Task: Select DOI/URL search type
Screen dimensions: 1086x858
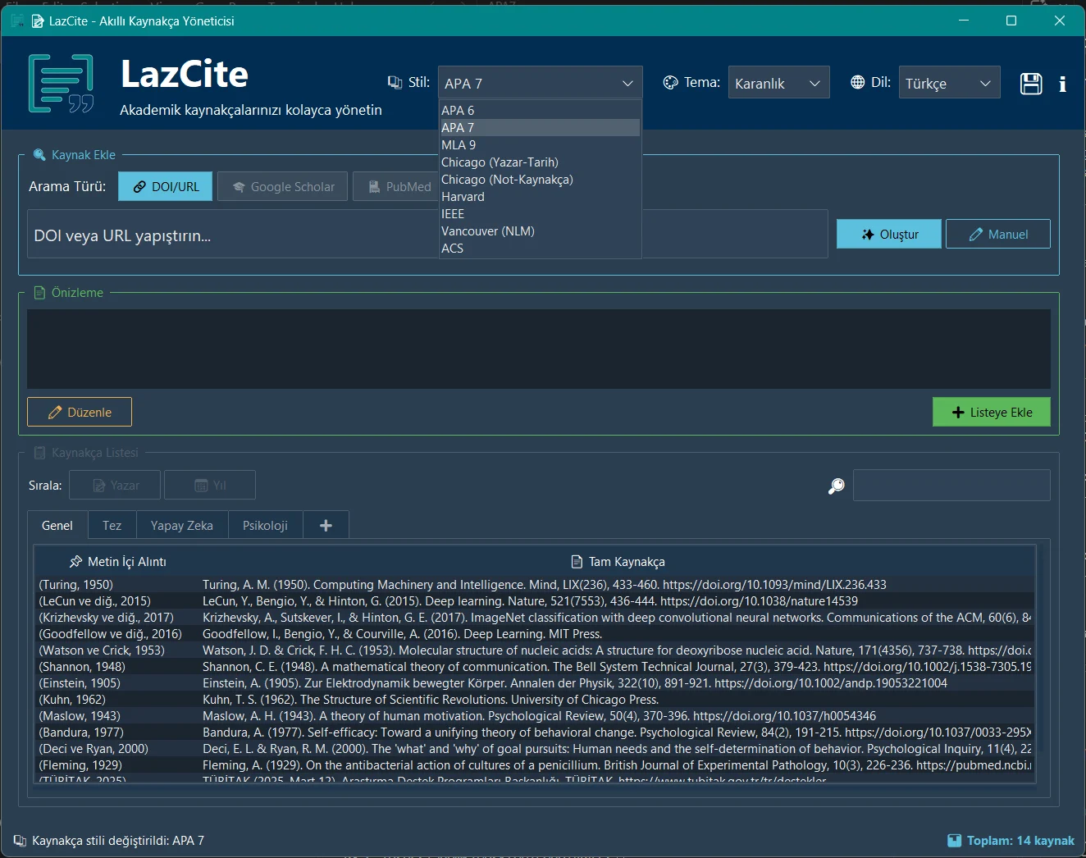Action: [x=166, y=186]
